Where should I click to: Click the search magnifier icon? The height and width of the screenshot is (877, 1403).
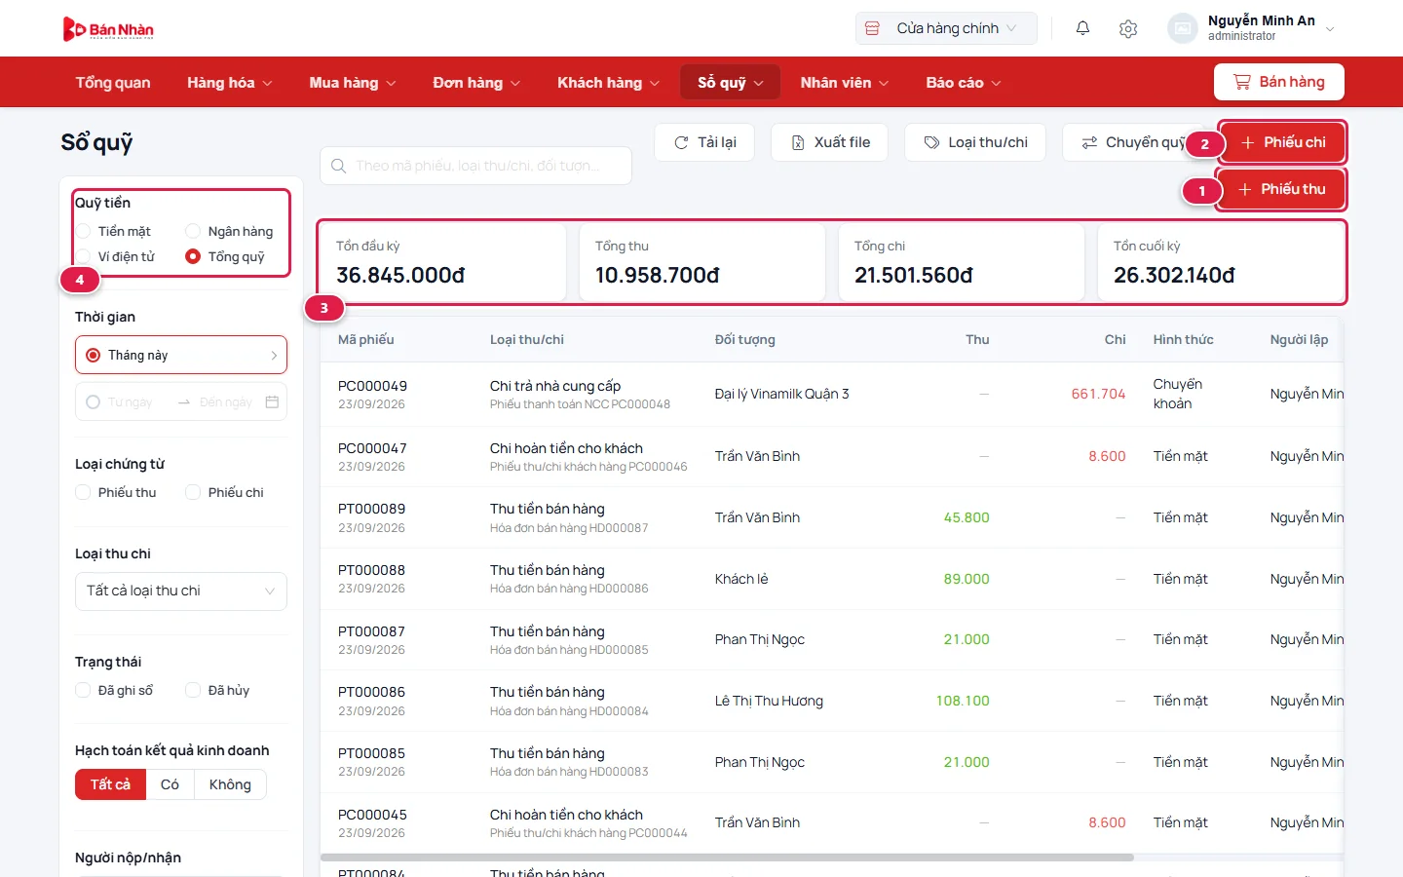[x=338, y=166]
